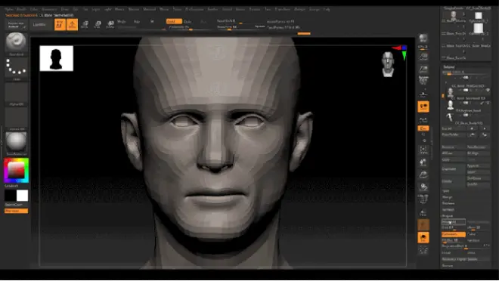Open the Preferences menu

tap(194, 9)
